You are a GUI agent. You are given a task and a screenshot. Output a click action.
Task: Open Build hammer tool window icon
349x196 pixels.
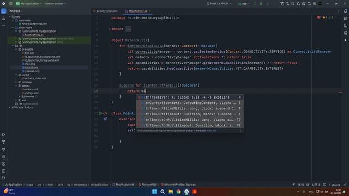tap(4, 142)
